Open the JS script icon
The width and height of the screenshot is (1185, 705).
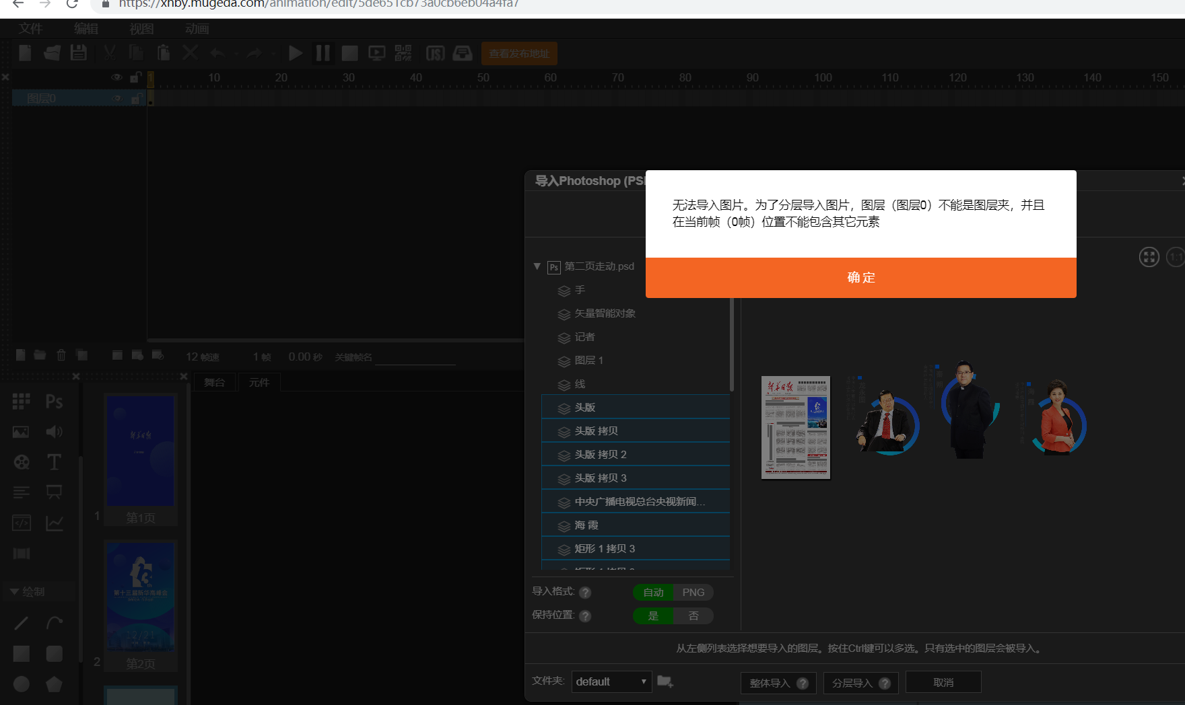435,53
